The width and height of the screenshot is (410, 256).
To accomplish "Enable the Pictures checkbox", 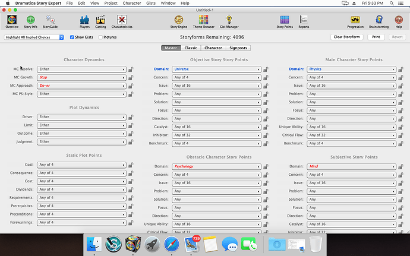I will [100, 37].
